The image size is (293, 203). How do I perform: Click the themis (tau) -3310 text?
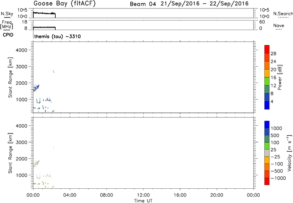click(x=58, y=36)
